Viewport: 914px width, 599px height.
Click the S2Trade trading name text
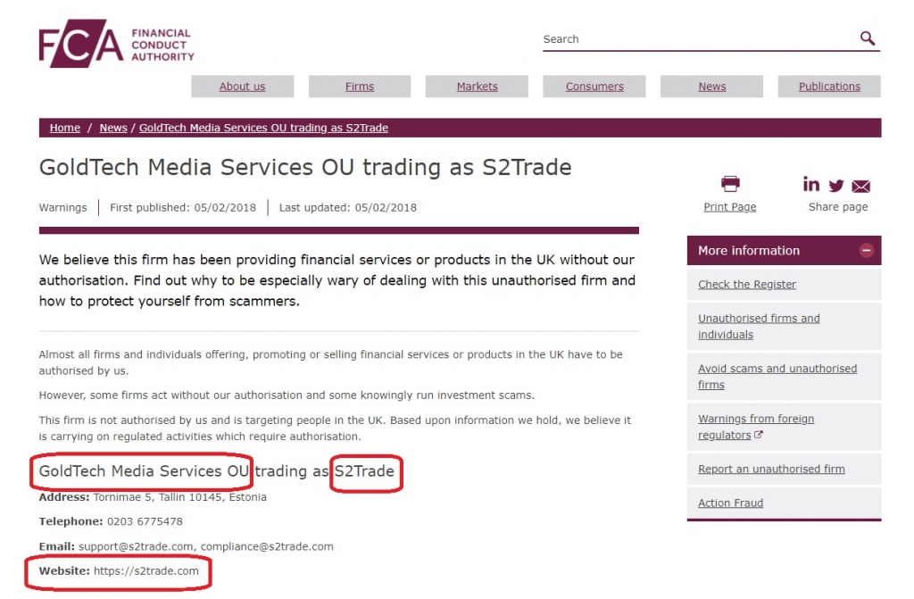tap(364, 471)
